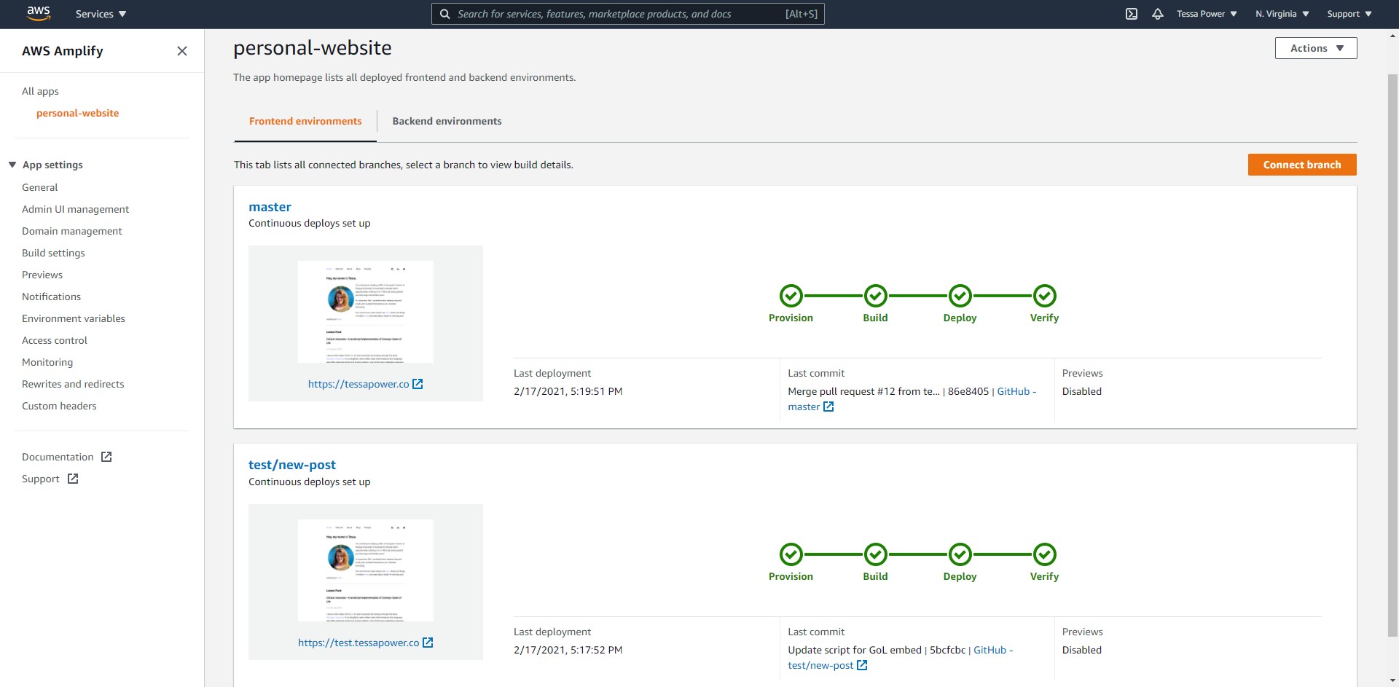Click the test/new-post site preview thumbnail

[x=365, y=570]
